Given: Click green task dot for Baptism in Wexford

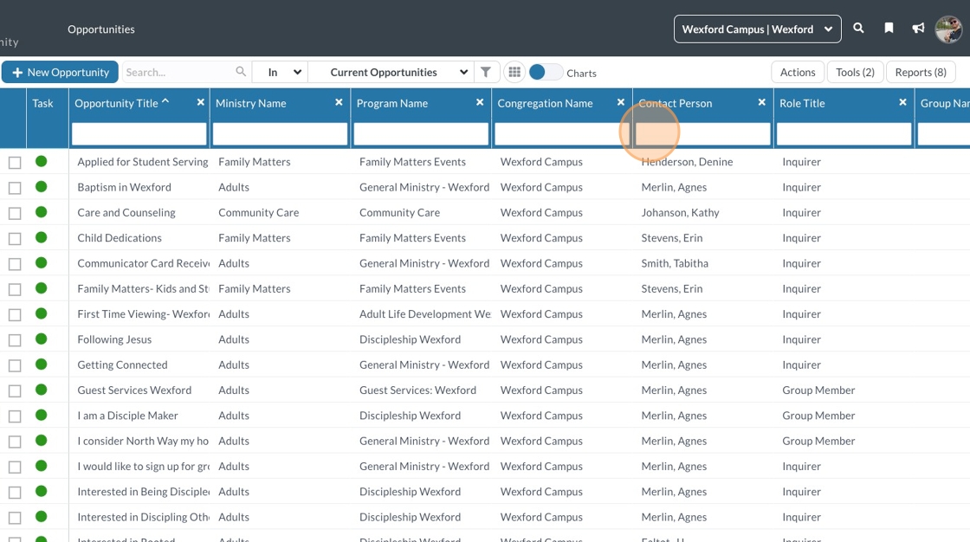Looking at the screenshot, I should tap(41, 187).
